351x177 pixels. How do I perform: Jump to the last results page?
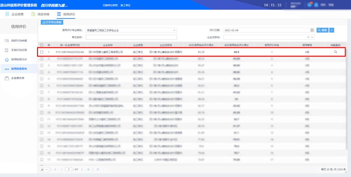tap(88, 169)
